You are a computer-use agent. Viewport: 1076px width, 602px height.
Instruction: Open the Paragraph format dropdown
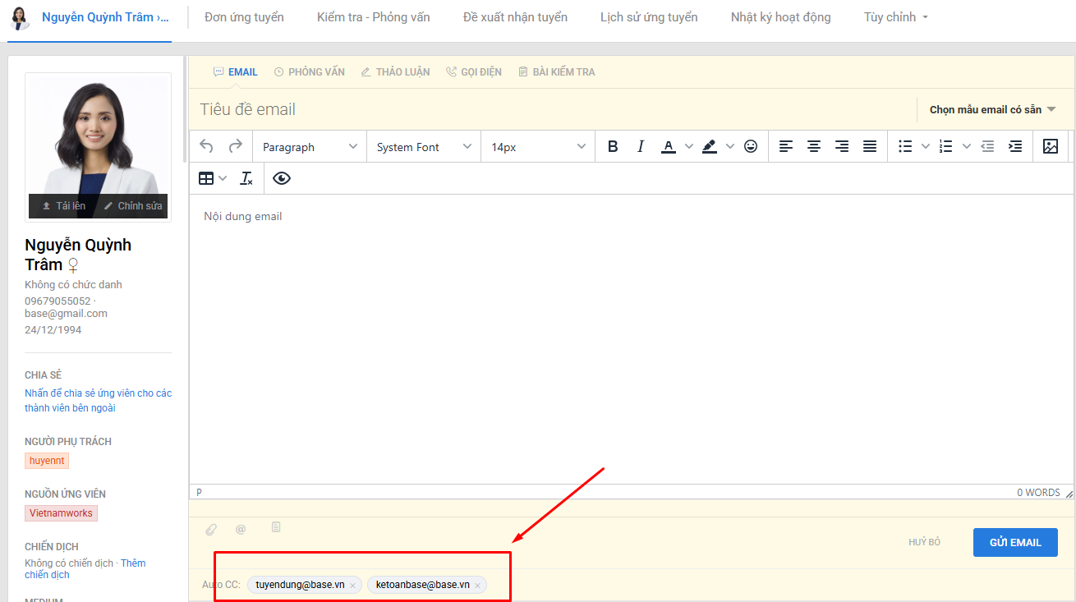click(x=310, y=146)
